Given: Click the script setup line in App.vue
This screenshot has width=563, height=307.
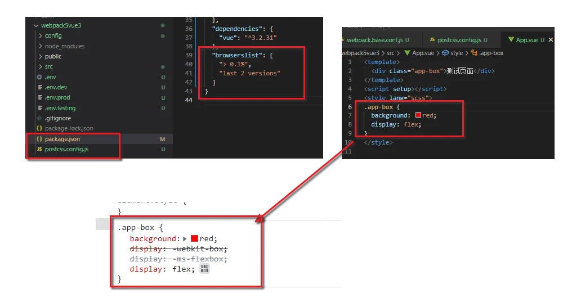Looking at the screenshot, I should (405, 89).
